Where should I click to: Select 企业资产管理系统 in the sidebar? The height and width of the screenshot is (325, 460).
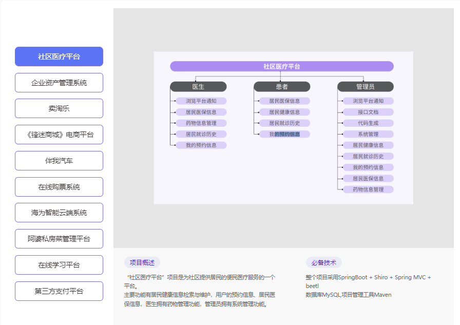coord(59,82)
